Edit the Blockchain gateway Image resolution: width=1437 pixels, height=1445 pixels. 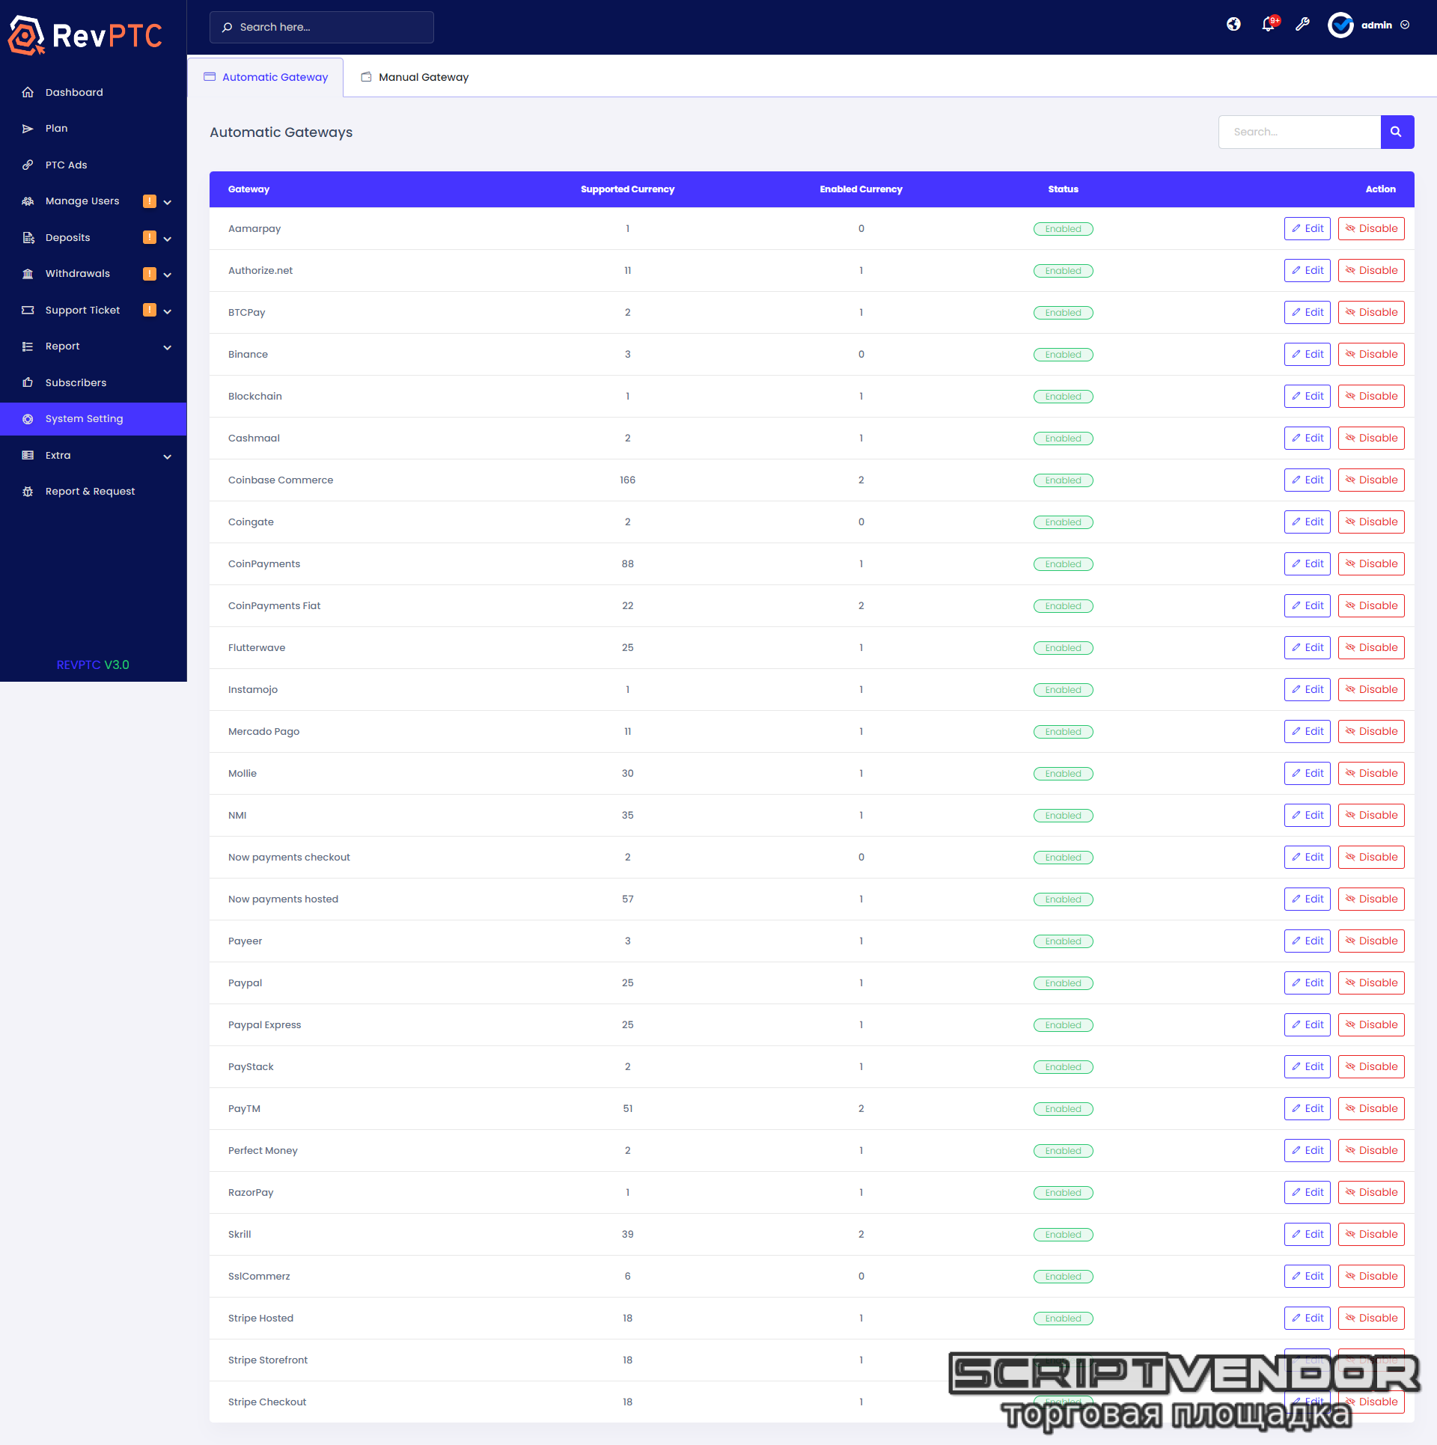click(1307, 396)
